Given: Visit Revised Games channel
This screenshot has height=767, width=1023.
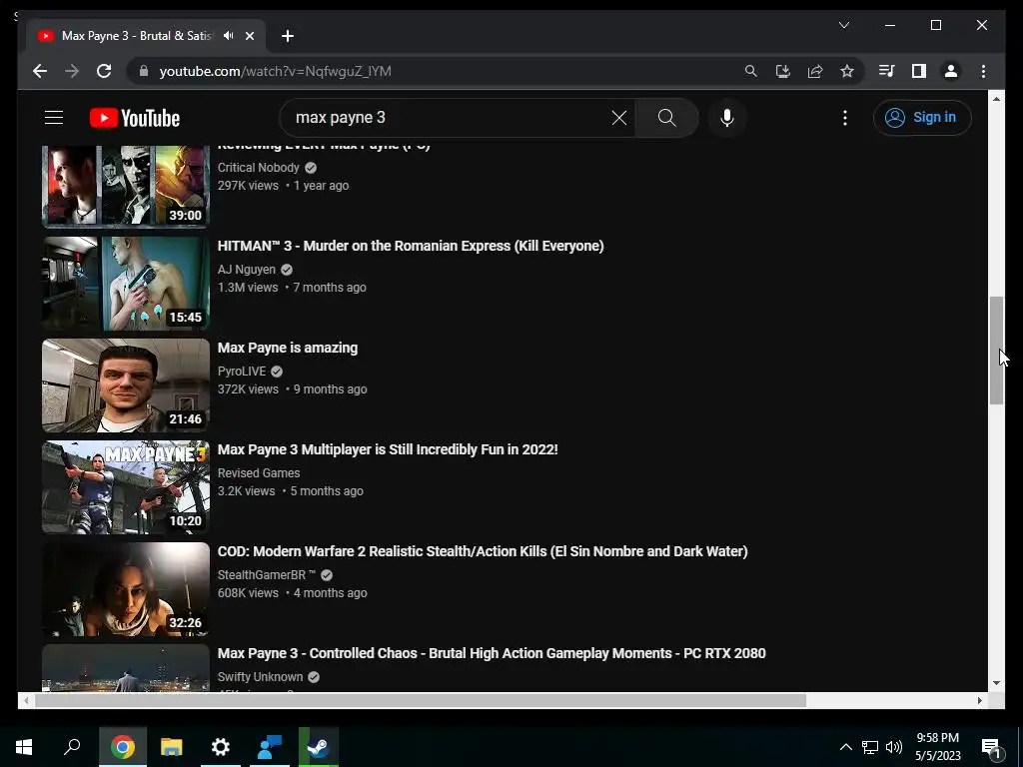Looking at the screenshot, I should (x=259, y=472).
